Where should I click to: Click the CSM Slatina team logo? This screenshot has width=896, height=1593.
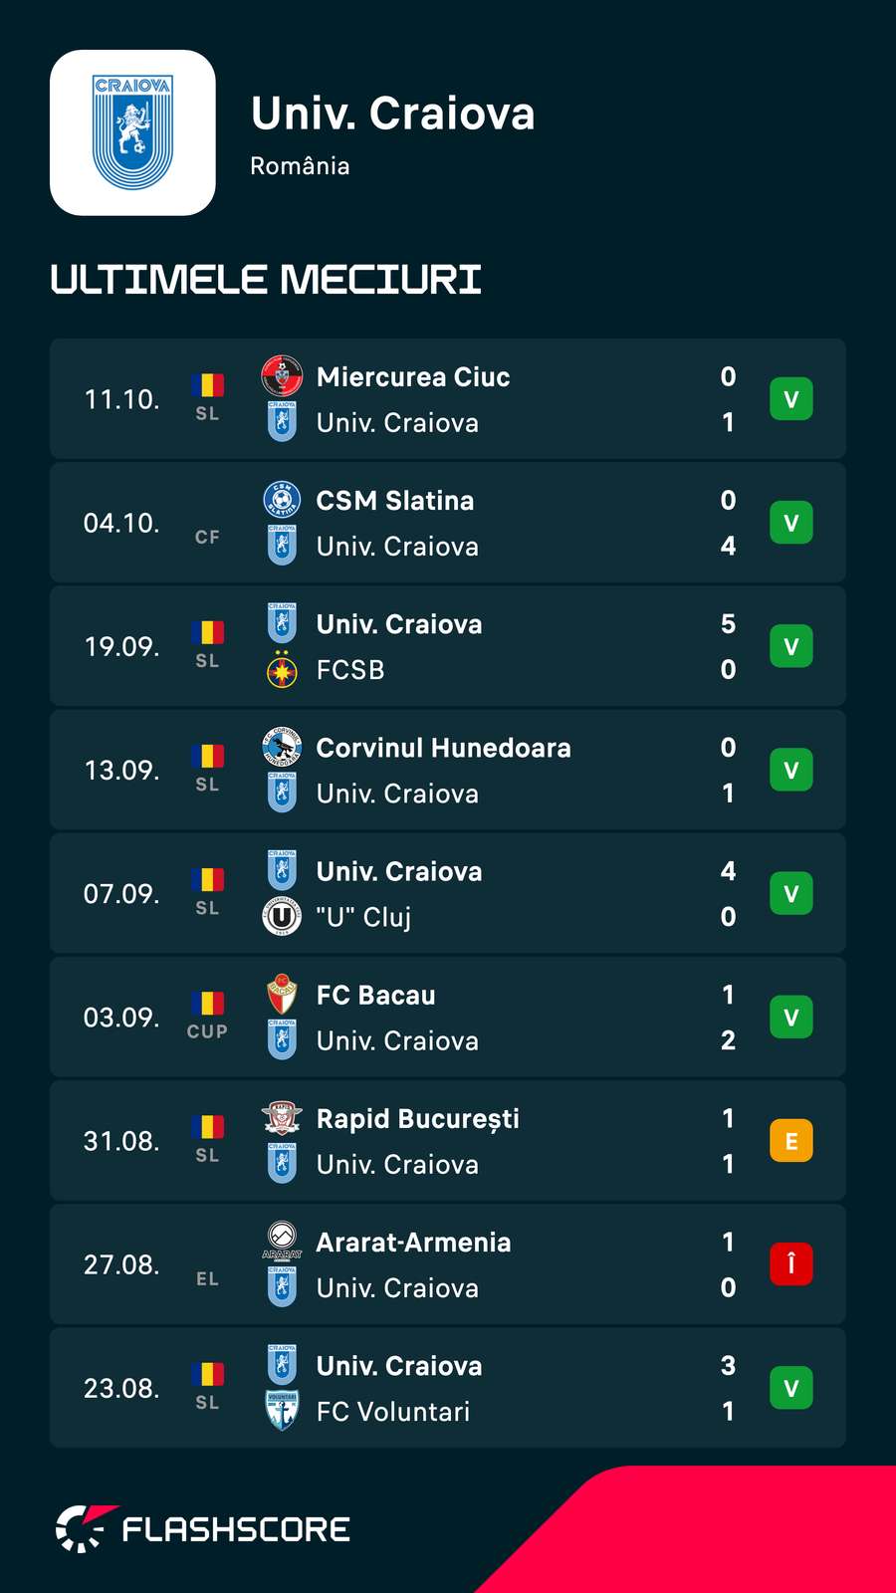tap(282, 500)
